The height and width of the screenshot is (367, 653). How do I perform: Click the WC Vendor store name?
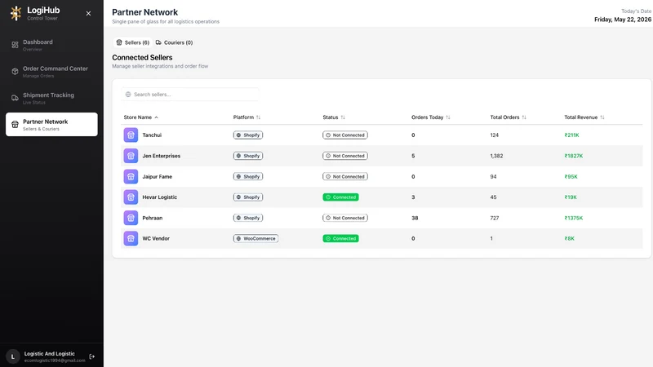click(x=156, y=238)
